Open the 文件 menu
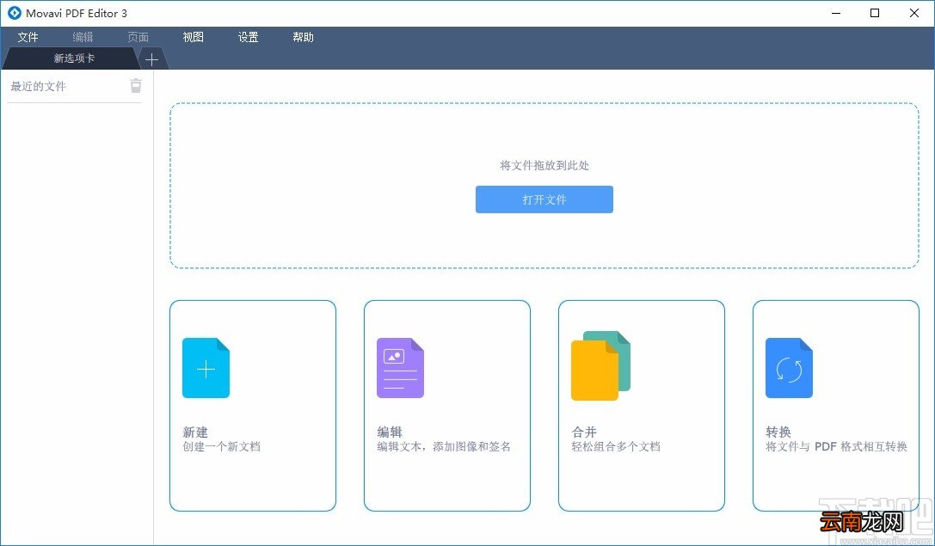This screenshot has height=546, width=935. (x=28, y=37)
